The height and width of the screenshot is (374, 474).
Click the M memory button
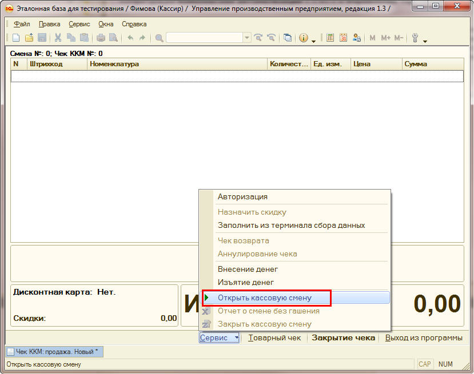pos(372,38)
